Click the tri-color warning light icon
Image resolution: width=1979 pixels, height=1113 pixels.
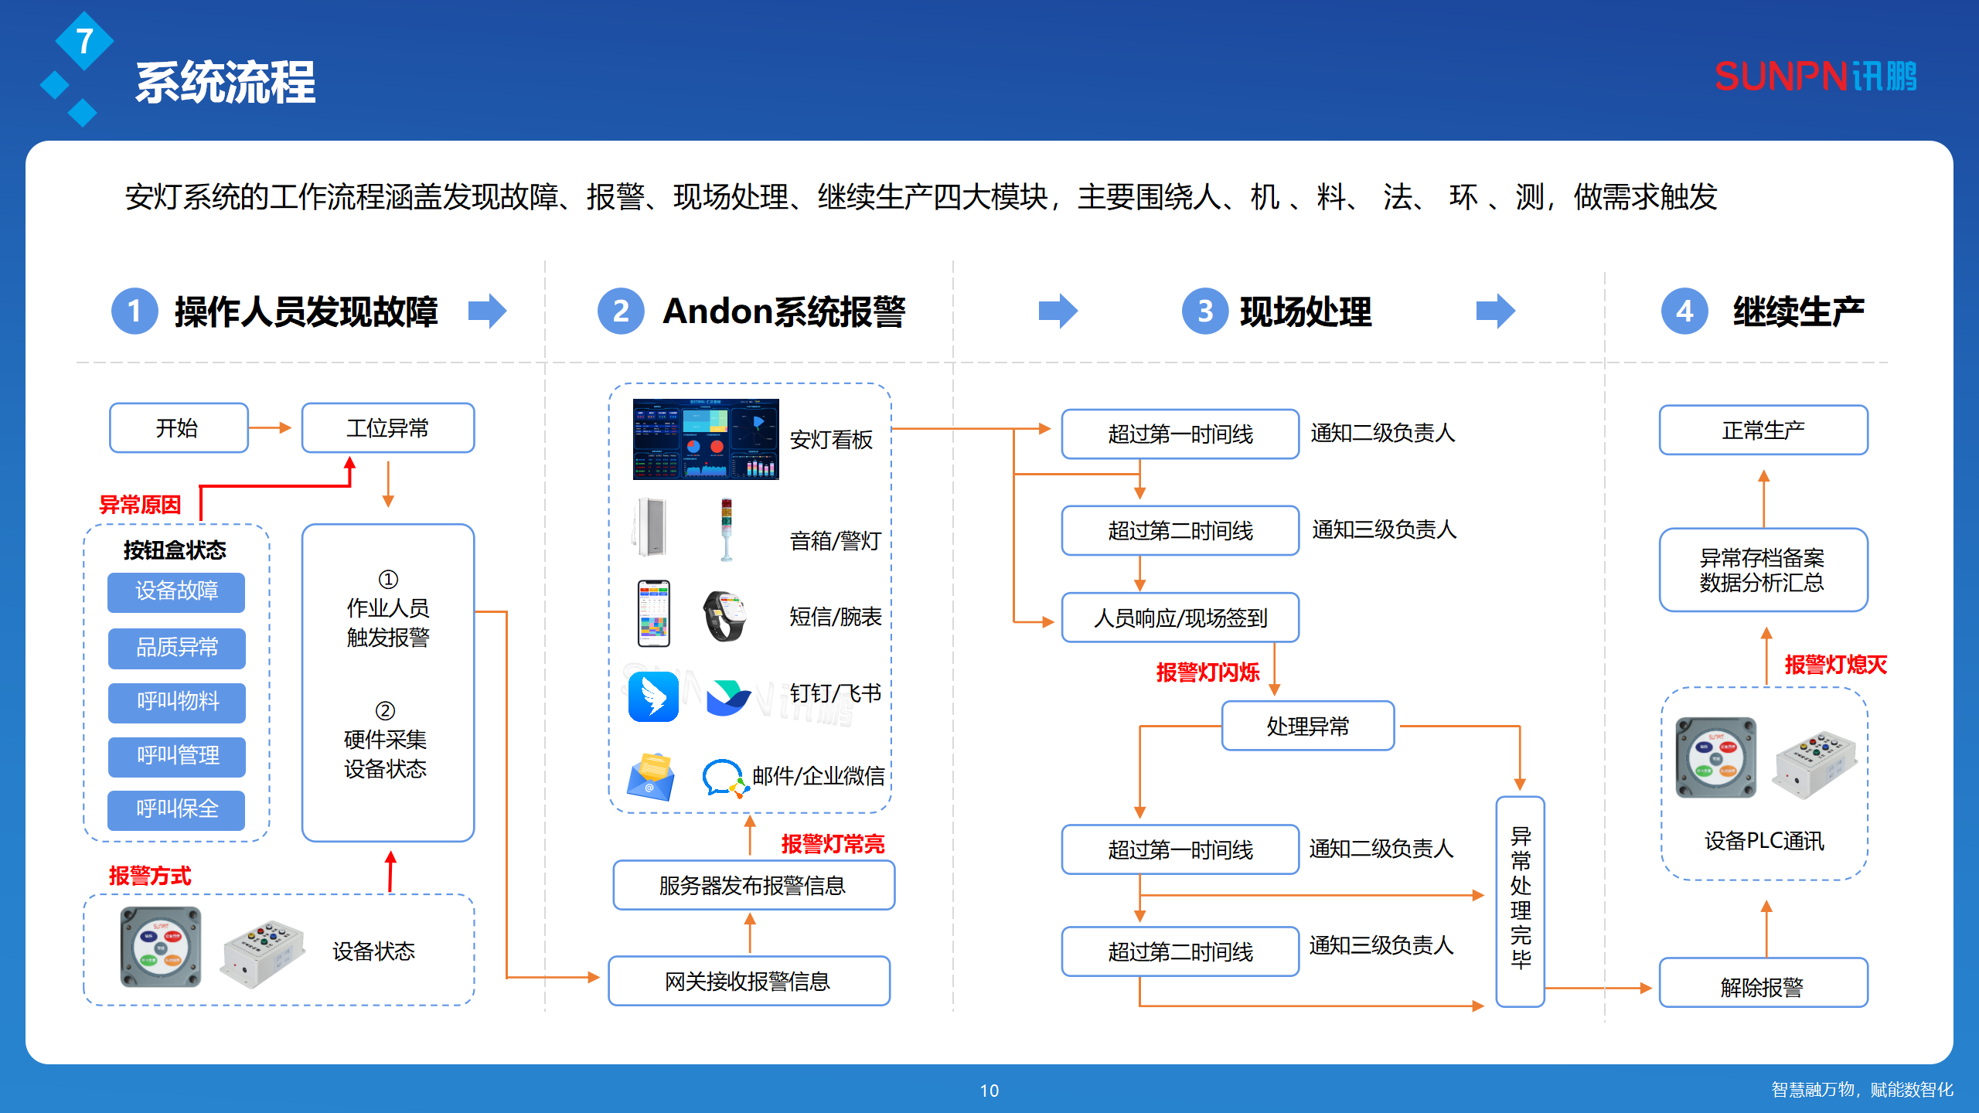(727, 526)
